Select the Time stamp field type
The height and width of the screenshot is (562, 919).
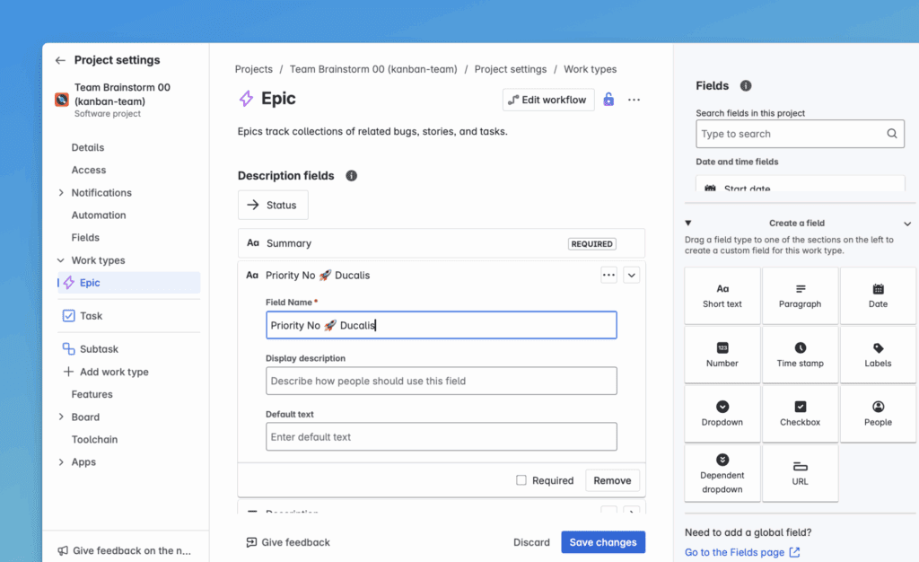point(800,356)
